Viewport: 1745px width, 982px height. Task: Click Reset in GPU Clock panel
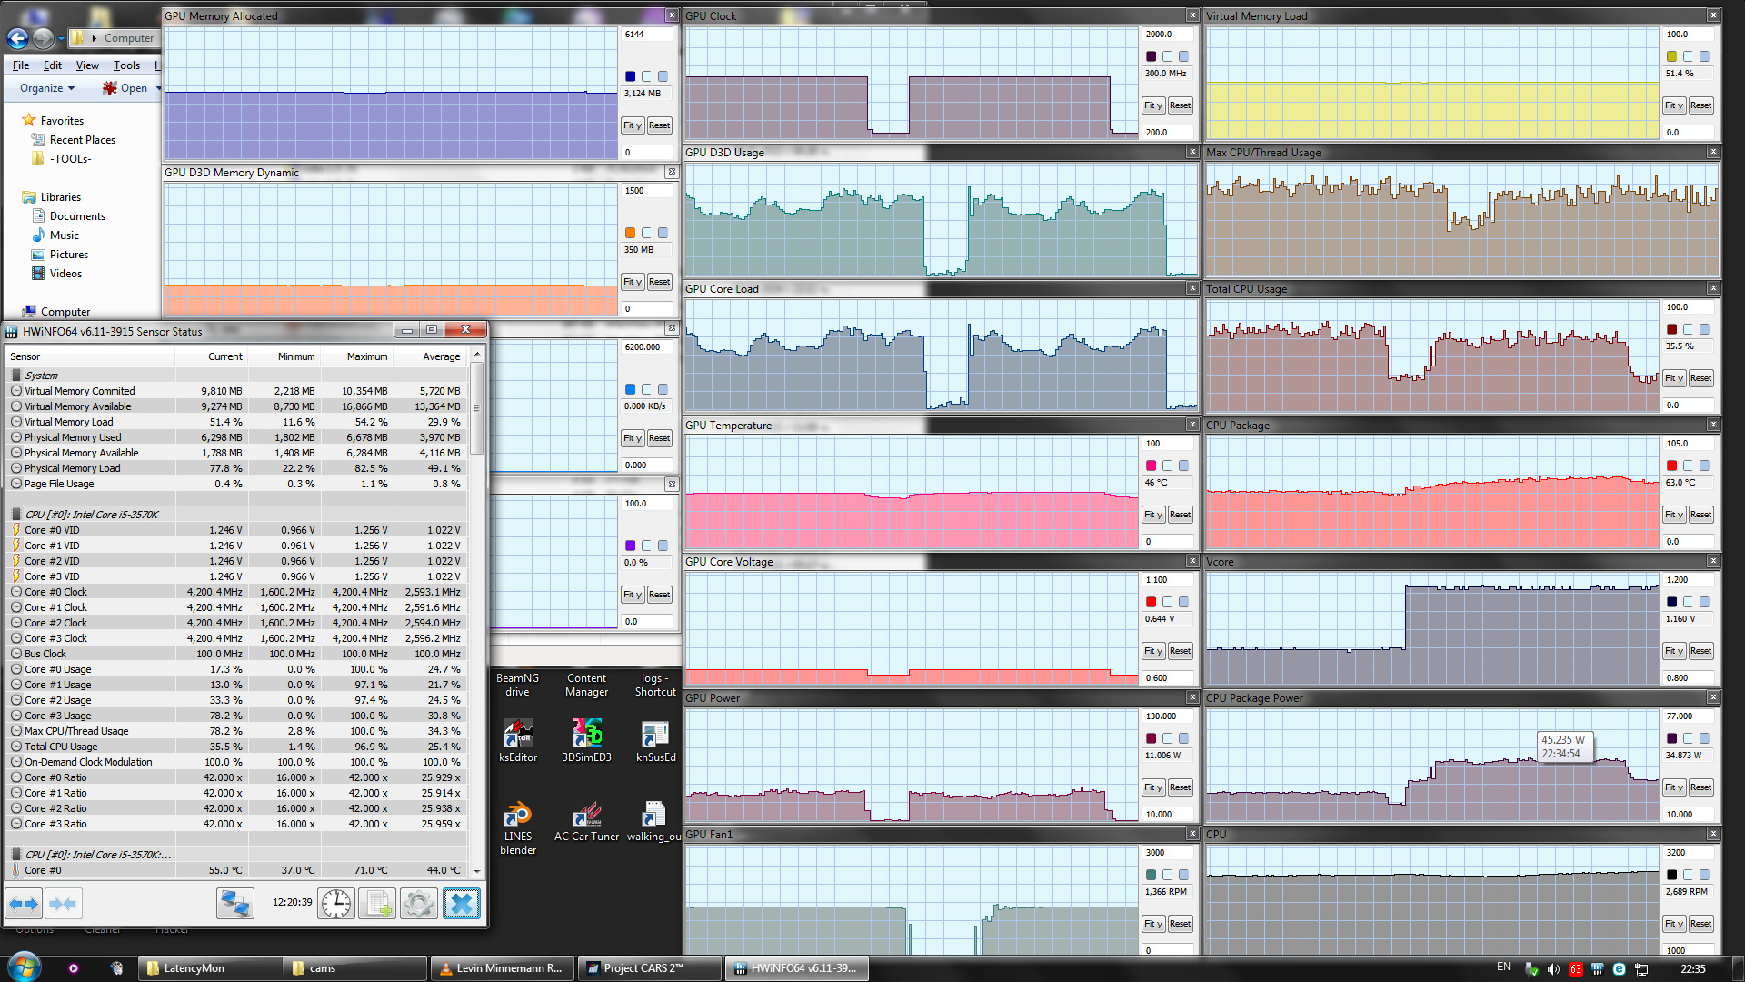pos(1180,105)
